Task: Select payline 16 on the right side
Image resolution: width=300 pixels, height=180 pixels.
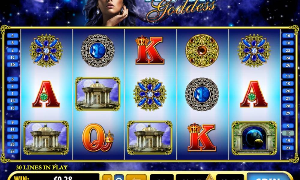Action: [x=288, y=36]
